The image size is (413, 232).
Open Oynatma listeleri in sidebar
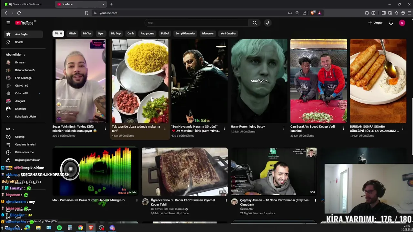pos(23,145)
